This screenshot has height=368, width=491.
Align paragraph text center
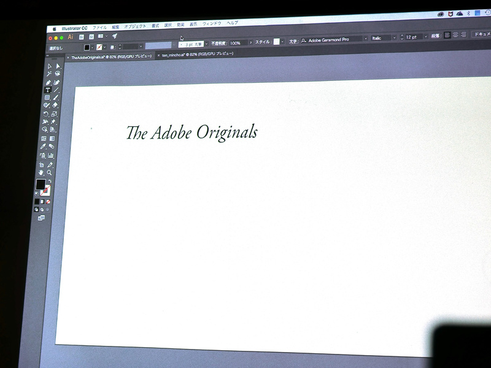point(455,35)
